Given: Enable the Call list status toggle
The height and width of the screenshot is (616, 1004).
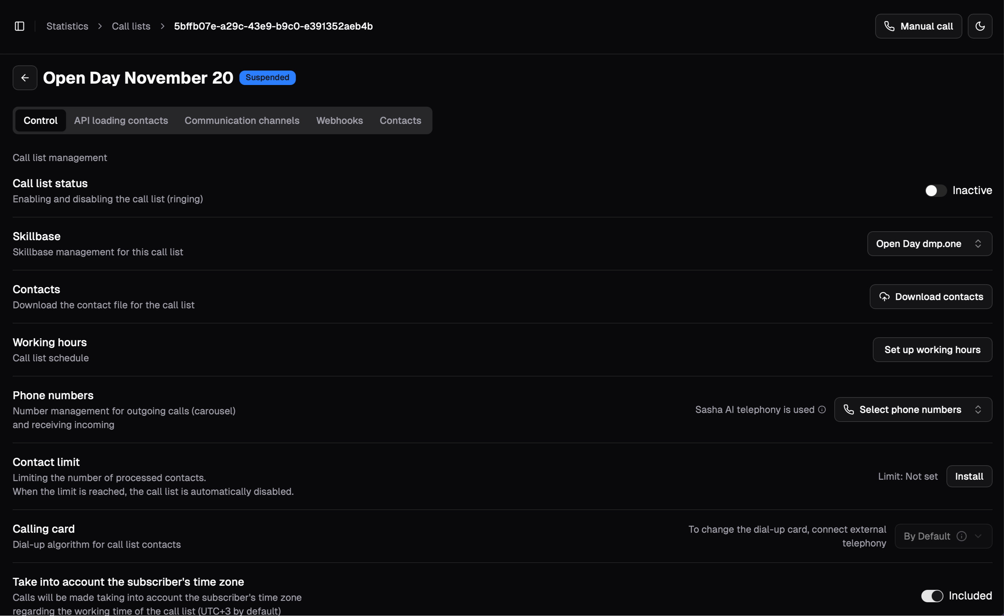Looking at the screenshot, I should click(936, 191).
